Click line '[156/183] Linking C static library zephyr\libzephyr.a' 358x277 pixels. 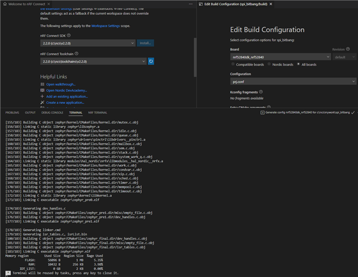(52, 126)
